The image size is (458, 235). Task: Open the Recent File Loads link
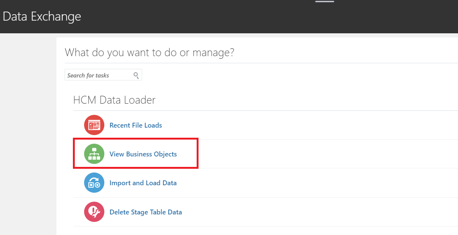(x=136, y=125)
